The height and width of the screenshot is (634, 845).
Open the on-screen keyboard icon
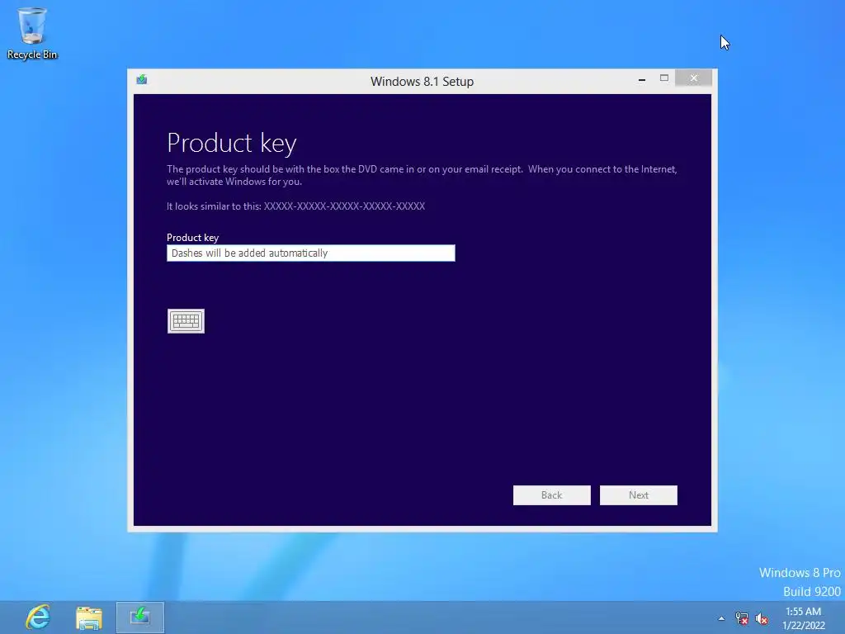186,321
